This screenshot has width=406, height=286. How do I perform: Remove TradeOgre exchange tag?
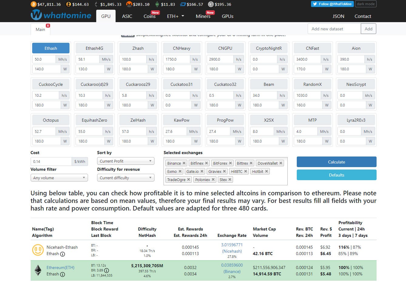[x=188, y=179]
